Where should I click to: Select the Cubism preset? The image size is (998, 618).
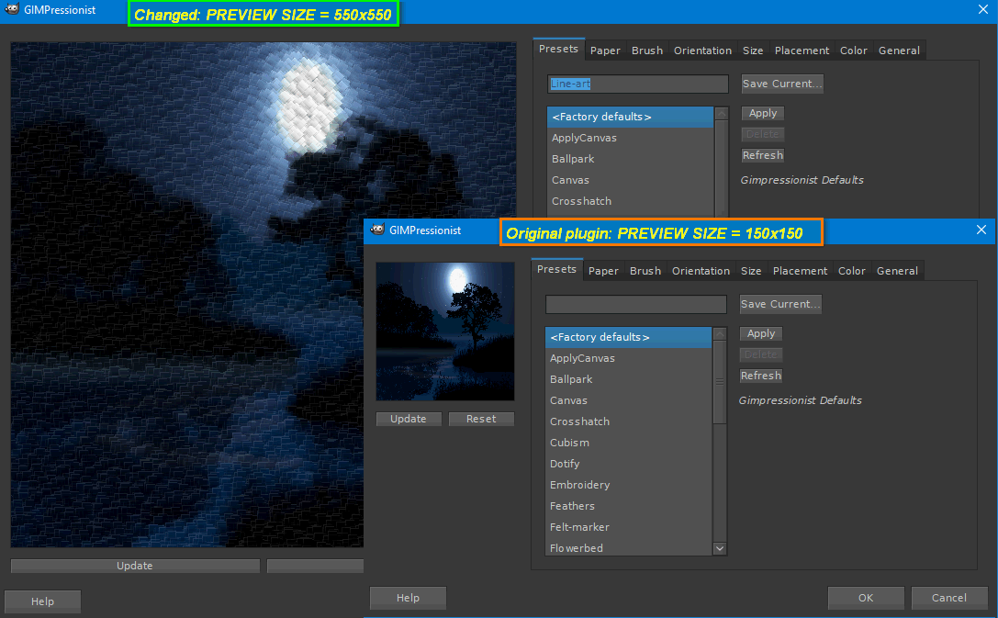(628, 443)
